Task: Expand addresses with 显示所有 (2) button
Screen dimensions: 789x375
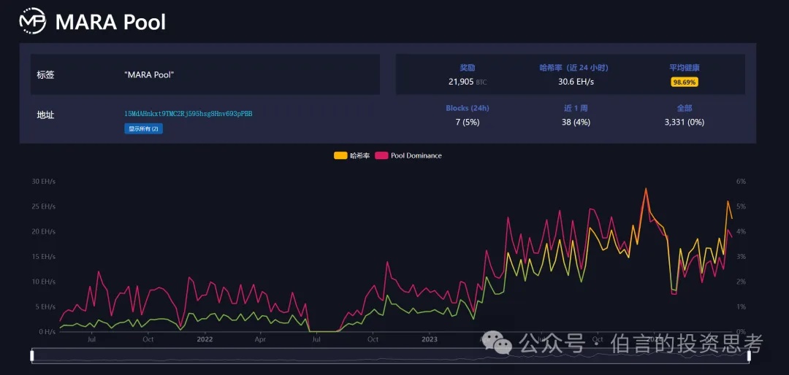Action: point(144,128)
